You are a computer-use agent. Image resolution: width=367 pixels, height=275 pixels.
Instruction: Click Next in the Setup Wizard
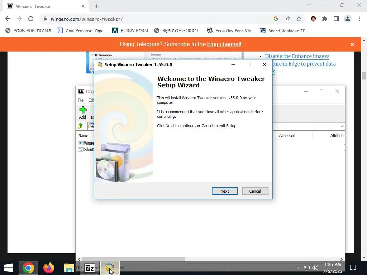click(225, 191)
